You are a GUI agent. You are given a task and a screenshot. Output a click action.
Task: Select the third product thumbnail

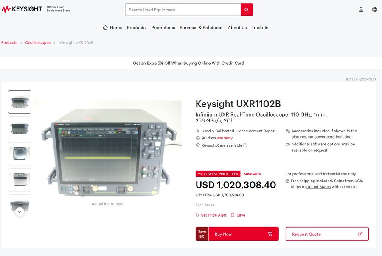20,154
